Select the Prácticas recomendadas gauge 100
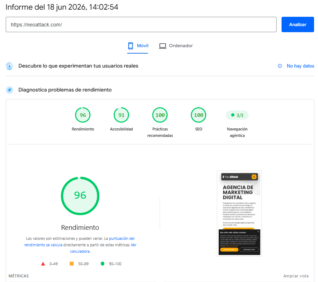 coord(160,115)
